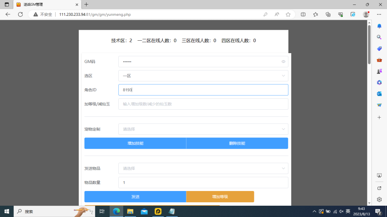Expand the 宠物定制 pet customization dropdown
Screen dimensions: 387x217
[203, 129]
